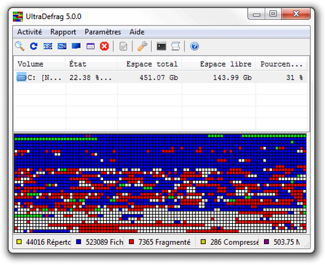This screenshot has width=326, height=265.
Task: Click the yellow swatch beside 286 Compressé
Action: [203, 242]
